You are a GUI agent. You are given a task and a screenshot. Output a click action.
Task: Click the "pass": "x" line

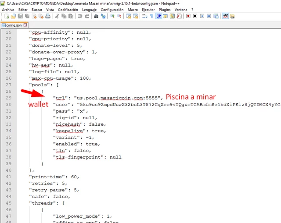tap(71, 111)
